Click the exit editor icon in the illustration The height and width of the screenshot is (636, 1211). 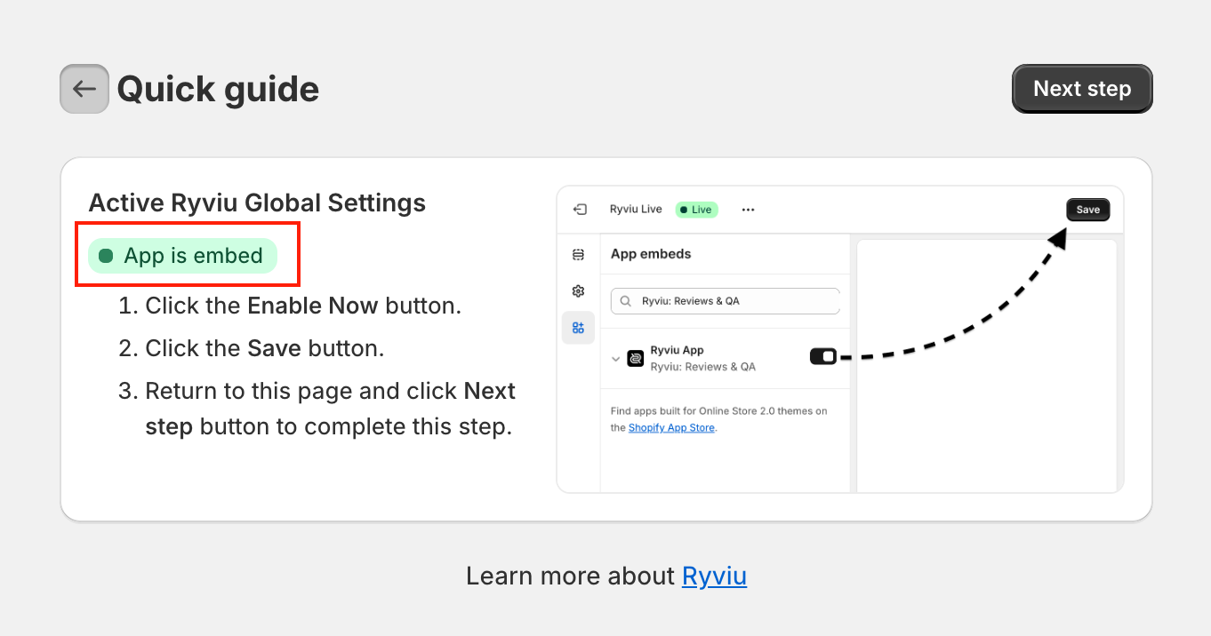pos(580,210)
